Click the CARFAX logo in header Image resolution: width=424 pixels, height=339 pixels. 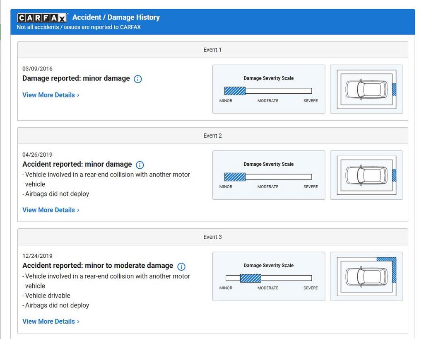42,18
